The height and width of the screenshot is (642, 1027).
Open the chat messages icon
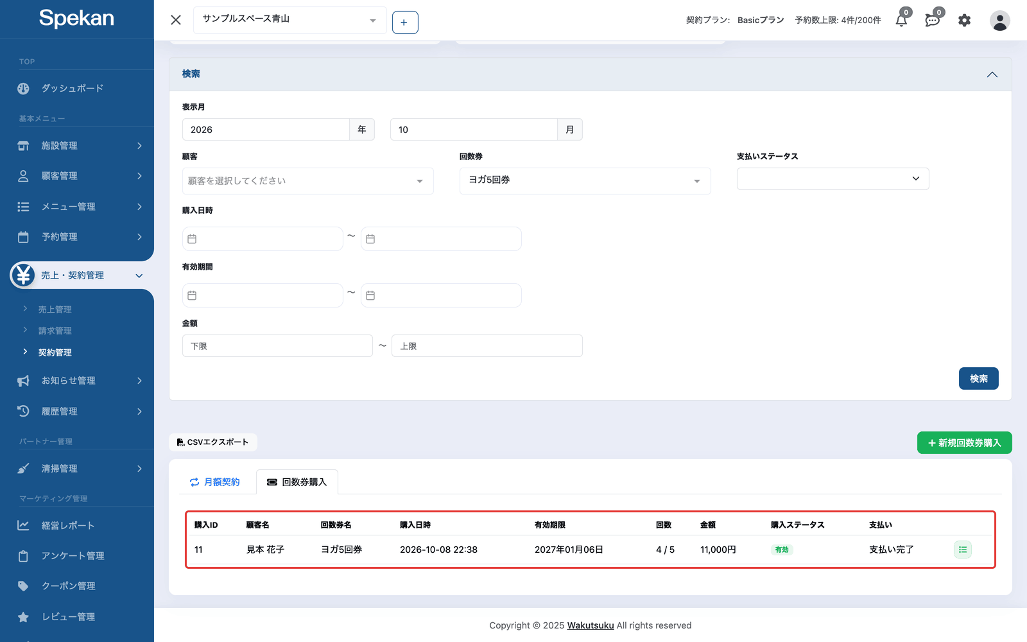tap(933, 20)
